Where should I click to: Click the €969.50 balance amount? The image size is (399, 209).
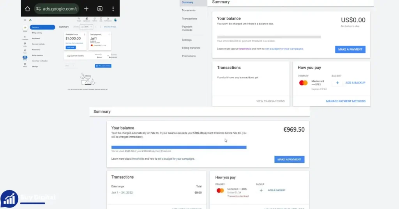click(x=294, y=130)
